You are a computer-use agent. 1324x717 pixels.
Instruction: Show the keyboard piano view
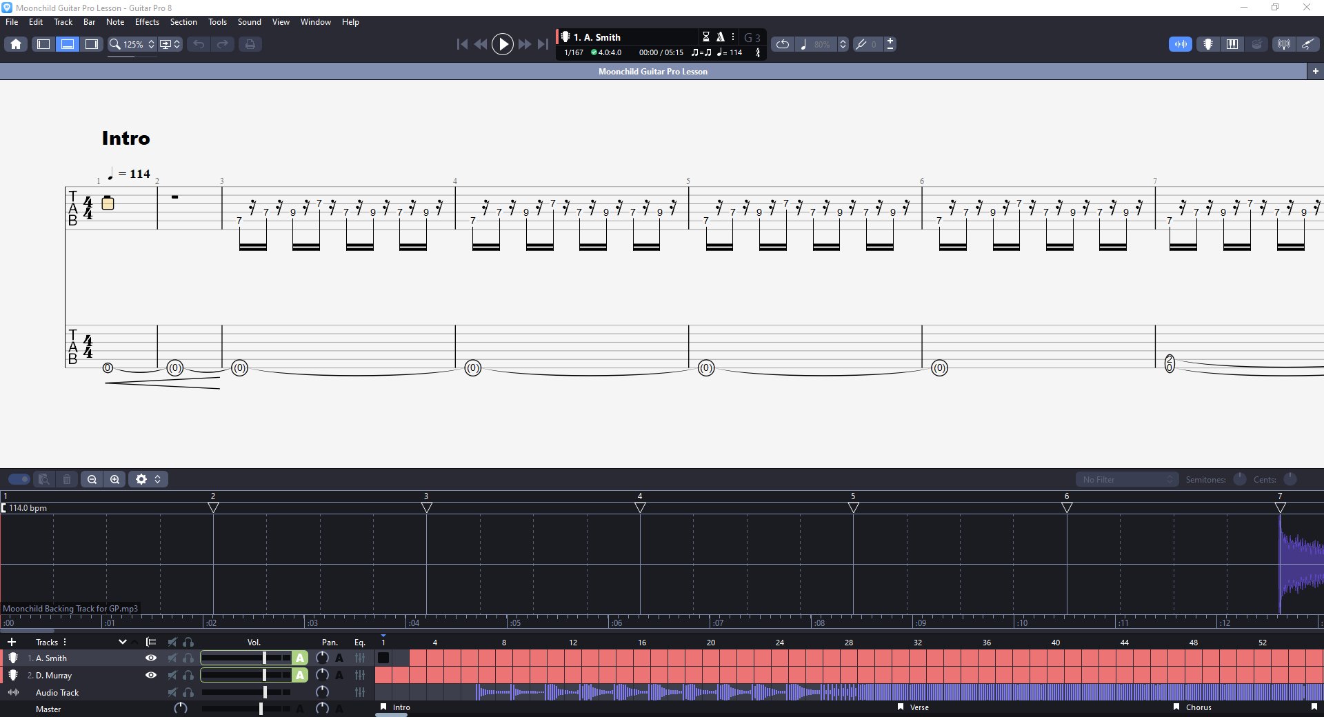1232,44
